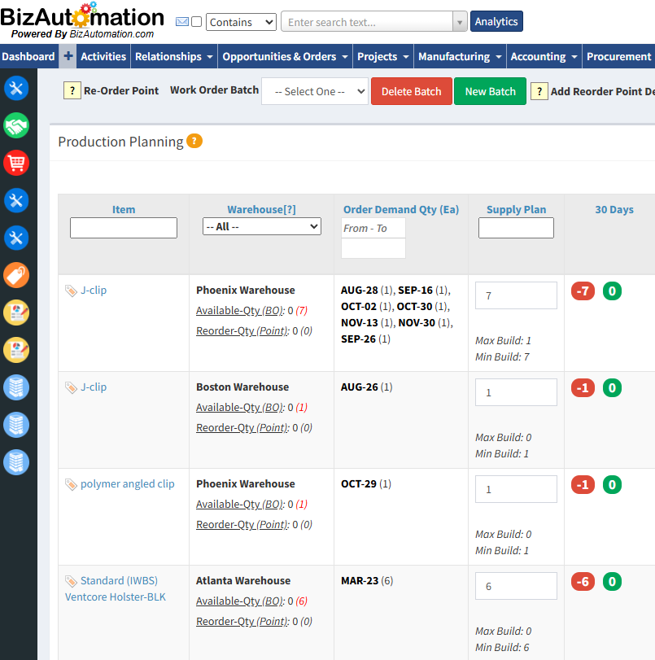The height and width of the screenshot is (660, 655).
Task: Expand the Manufacturing menu
Action: (460, 56)
